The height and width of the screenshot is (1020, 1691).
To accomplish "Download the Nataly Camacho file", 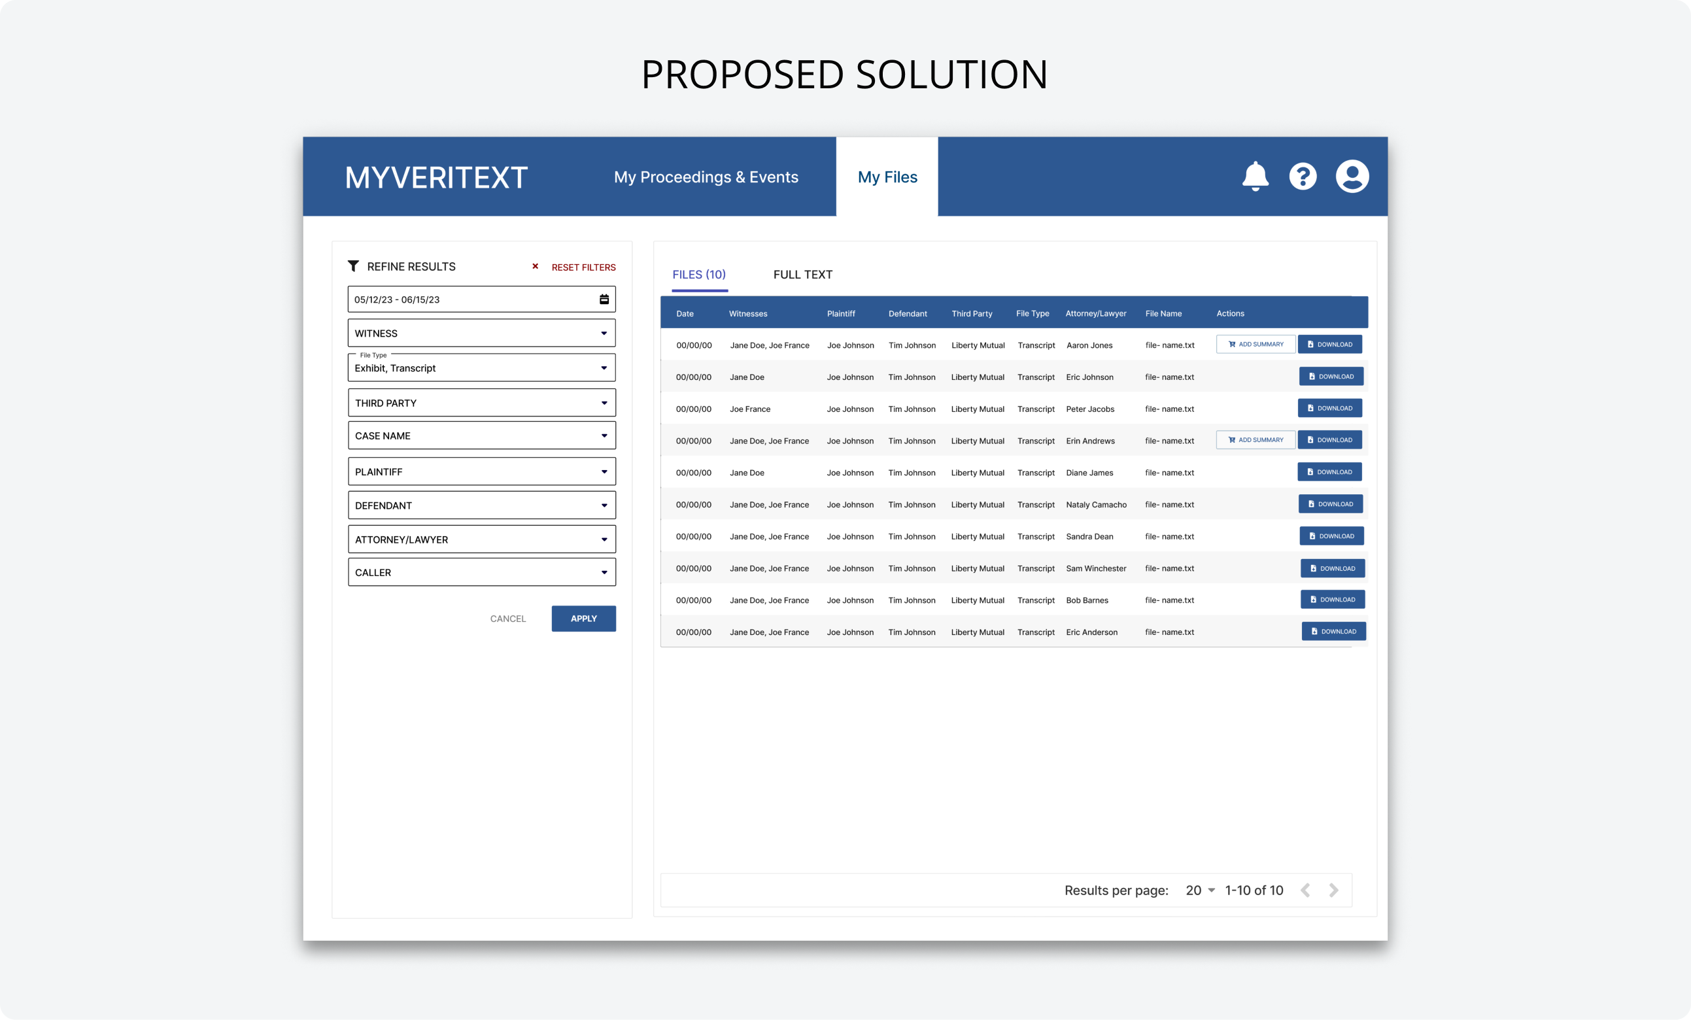I will click(x=1331, y=504).
